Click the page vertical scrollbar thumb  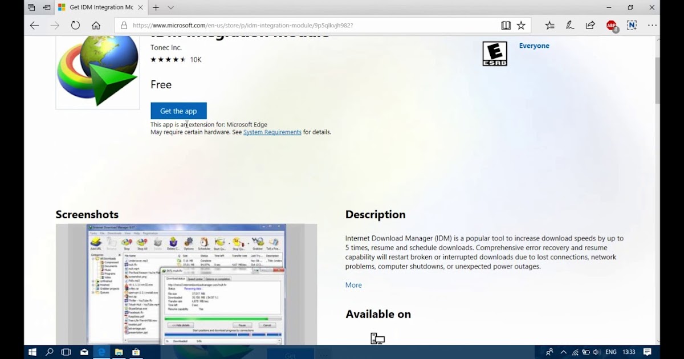coord(657,80)
